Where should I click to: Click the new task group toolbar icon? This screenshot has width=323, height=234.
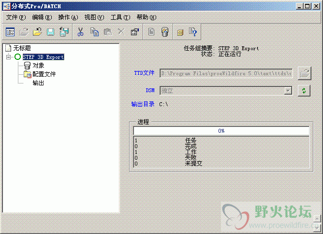coord(10,32)
